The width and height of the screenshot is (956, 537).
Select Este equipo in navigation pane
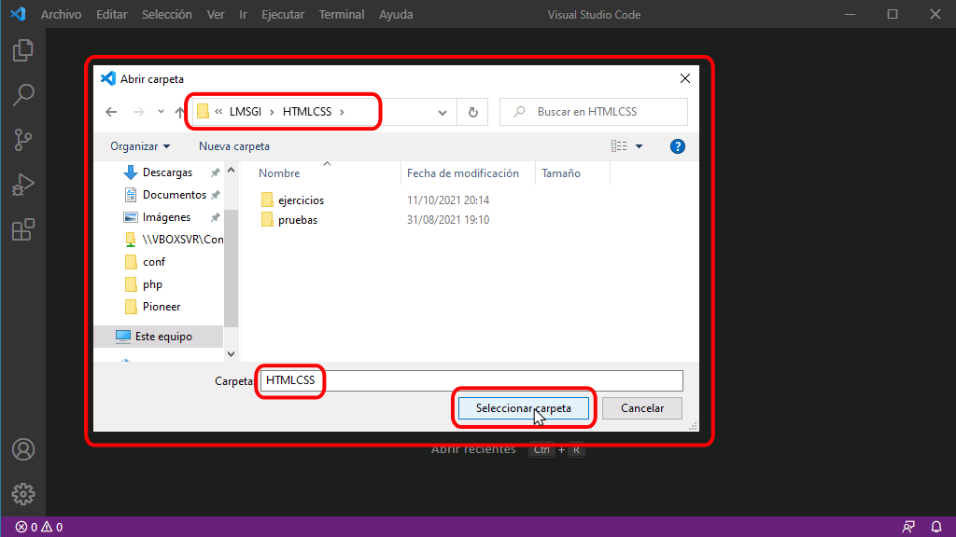[x=160, y=336]
